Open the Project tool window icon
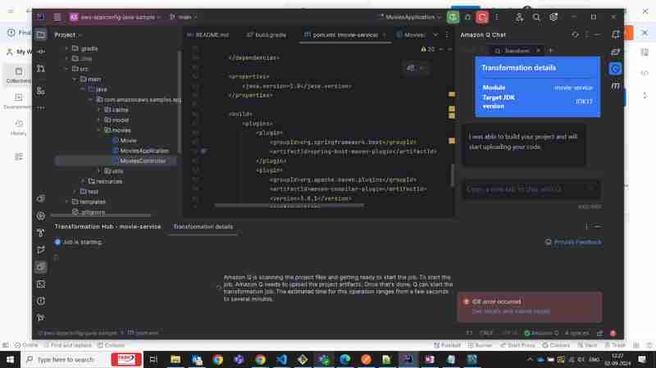656x368 pixels. tap(40, 34)
